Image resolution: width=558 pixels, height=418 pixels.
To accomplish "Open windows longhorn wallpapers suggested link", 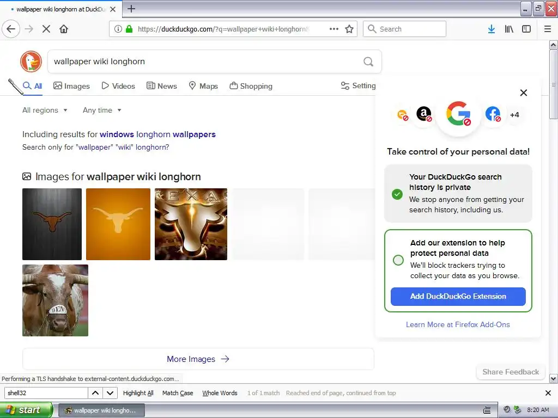I will tap(157, 134).
